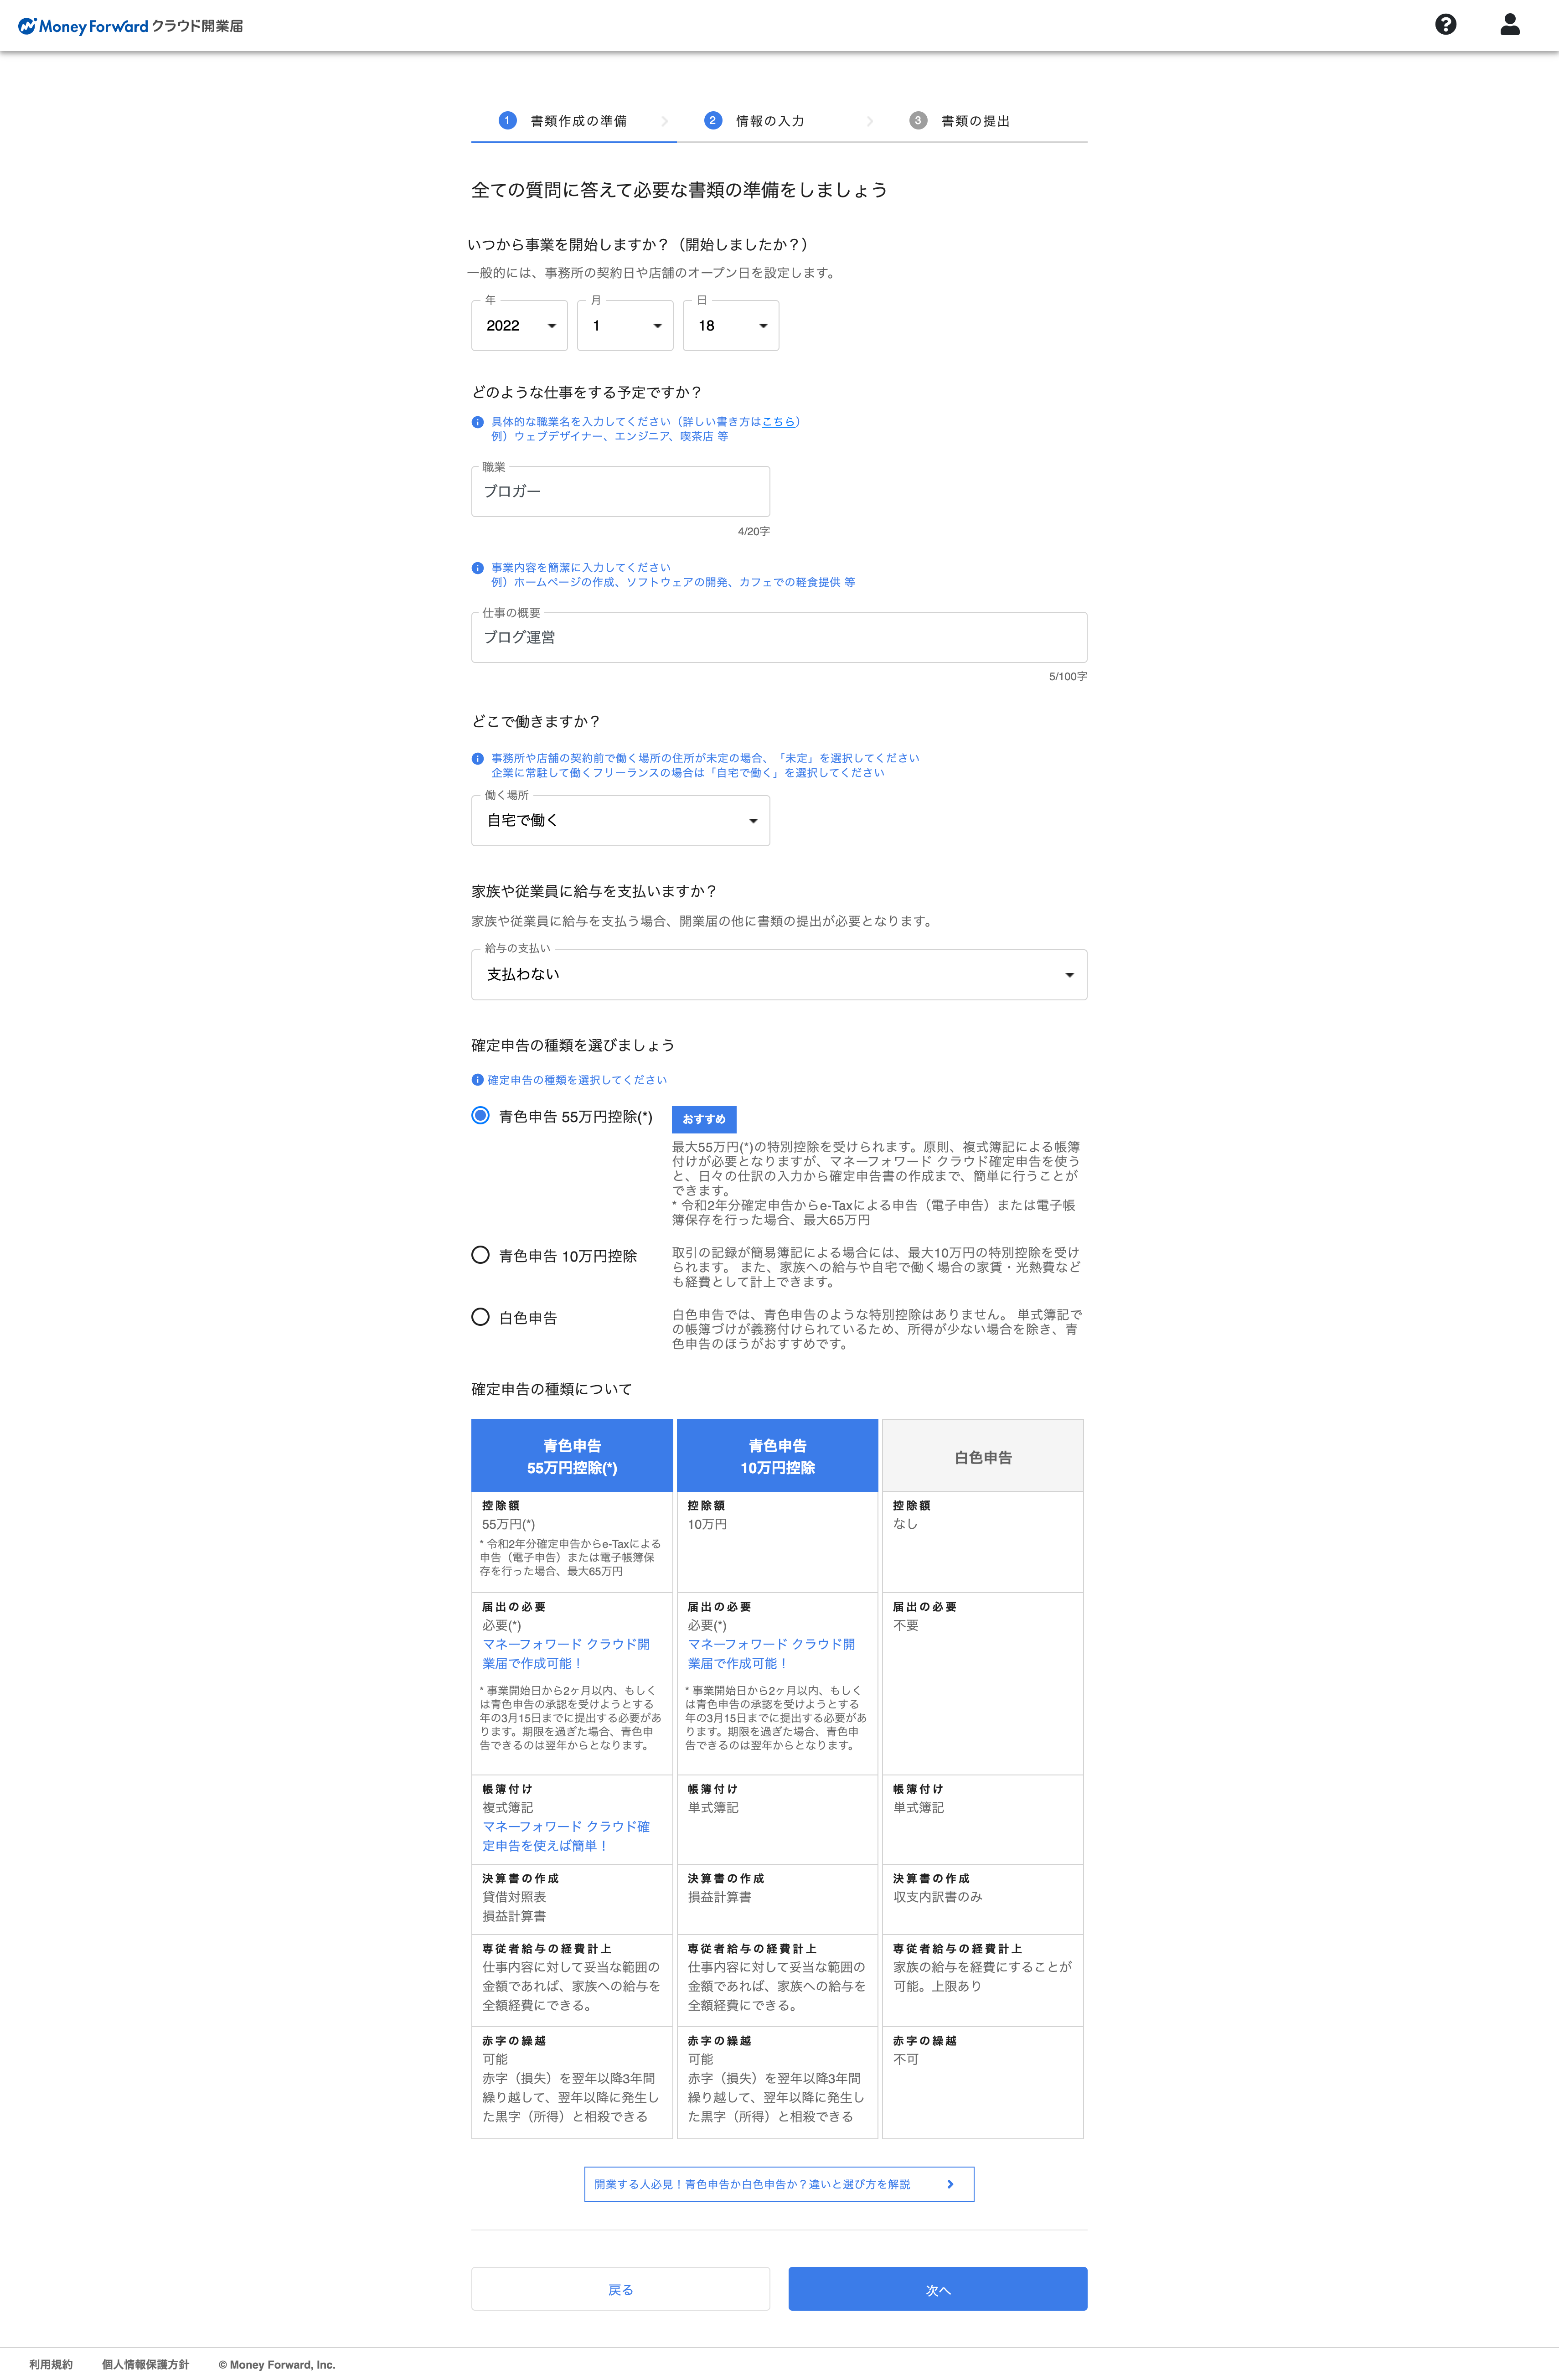Go to the 書類作成の準備 step tab
The image size is (1559, 2380).
pos(574,121)
